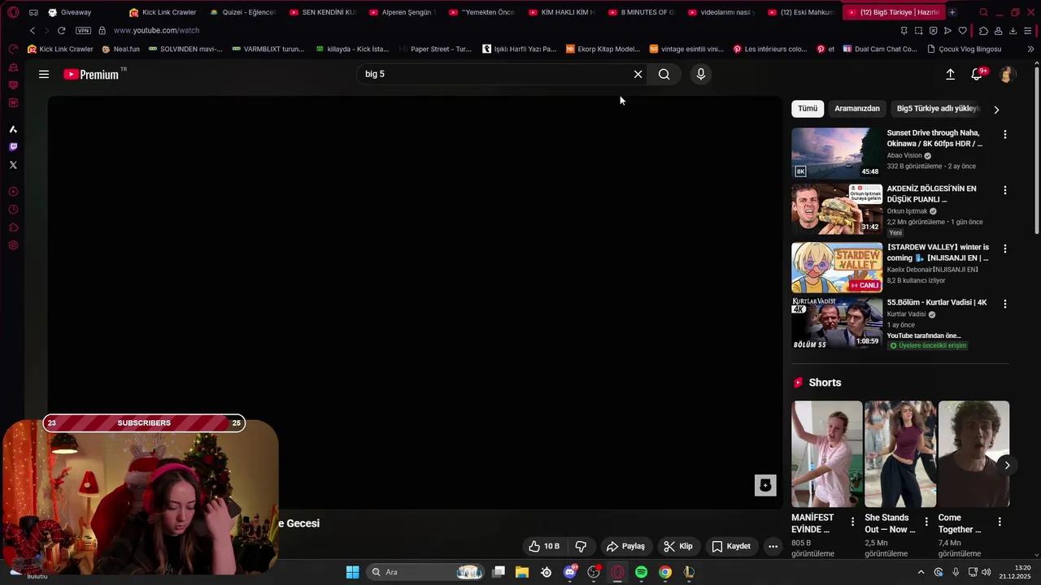Show more bookmarks chevron

1031,49
